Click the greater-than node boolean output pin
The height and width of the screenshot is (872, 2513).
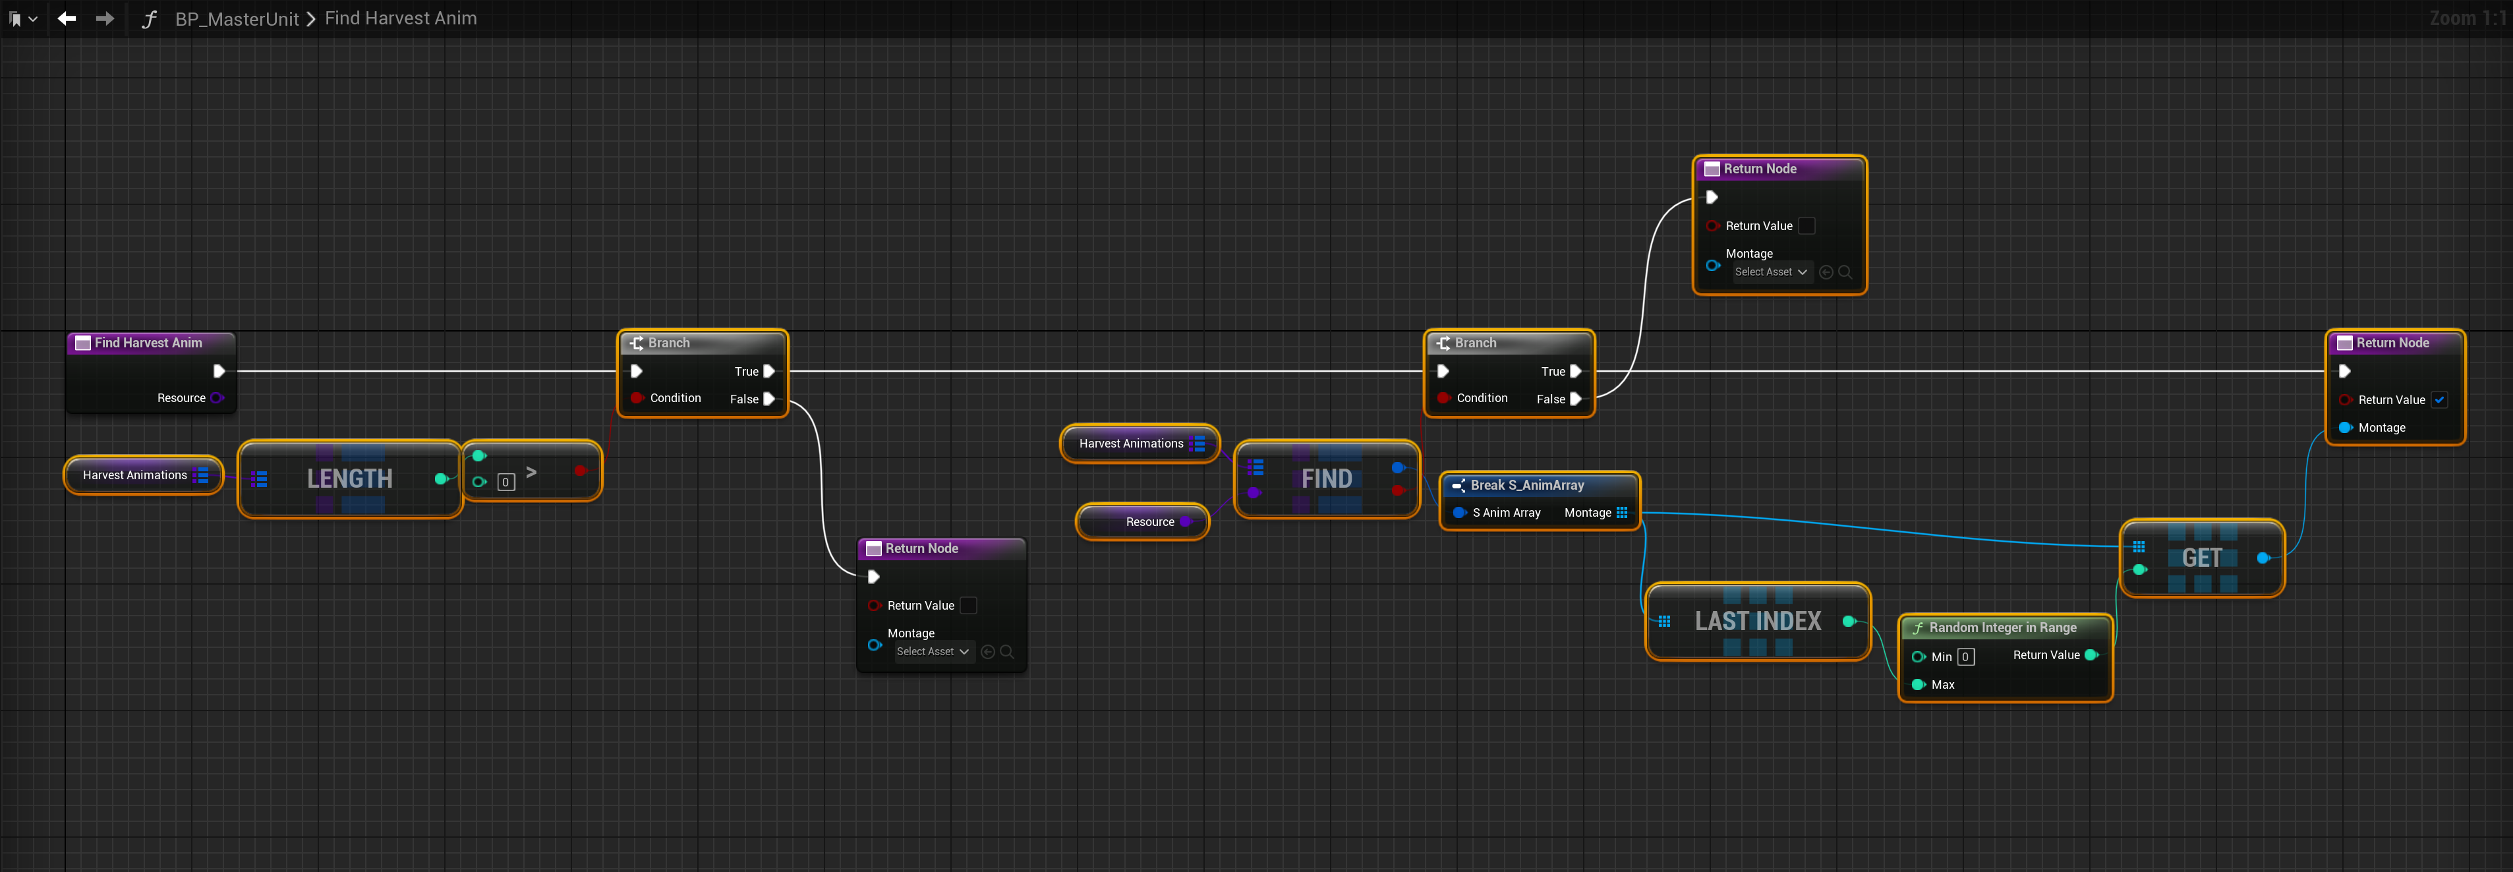pos(581,471)
